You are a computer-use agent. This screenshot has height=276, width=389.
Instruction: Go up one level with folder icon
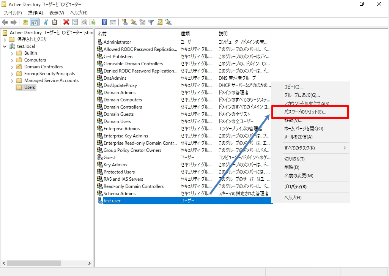[x=25, y=22]
